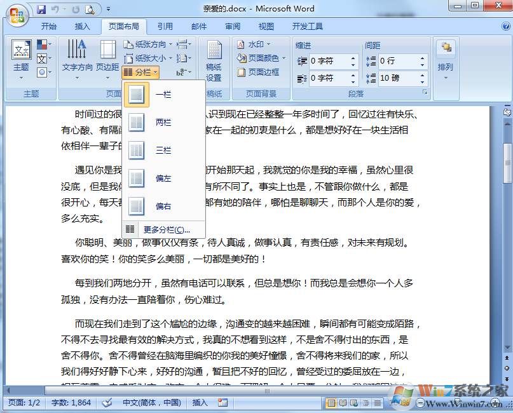Undo the last action
Image resolution: width=513 pixels, height=413 pixels.
pyautogui.click(x=55, y=10)
